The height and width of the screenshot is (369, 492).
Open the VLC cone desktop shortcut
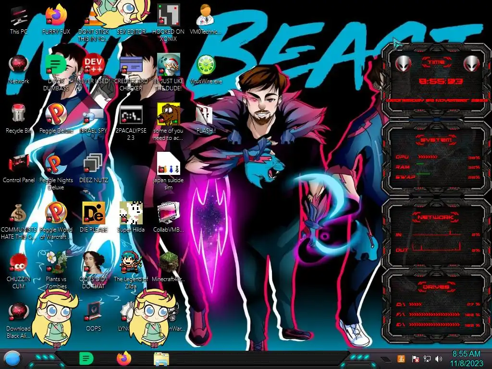[x=93, y=24]
